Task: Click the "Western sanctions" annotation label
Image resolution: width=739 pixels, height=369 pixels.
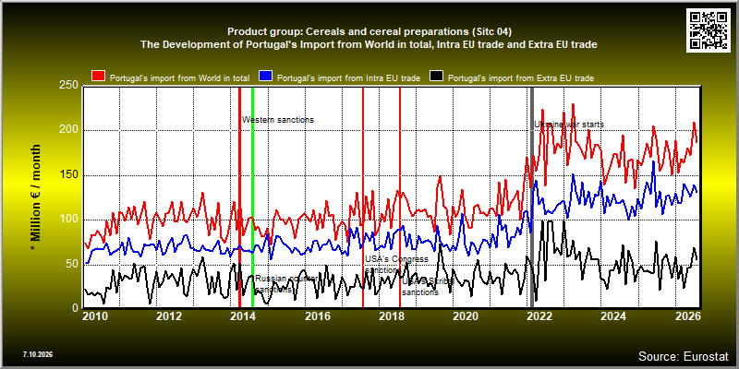Action: click(278, 120)
